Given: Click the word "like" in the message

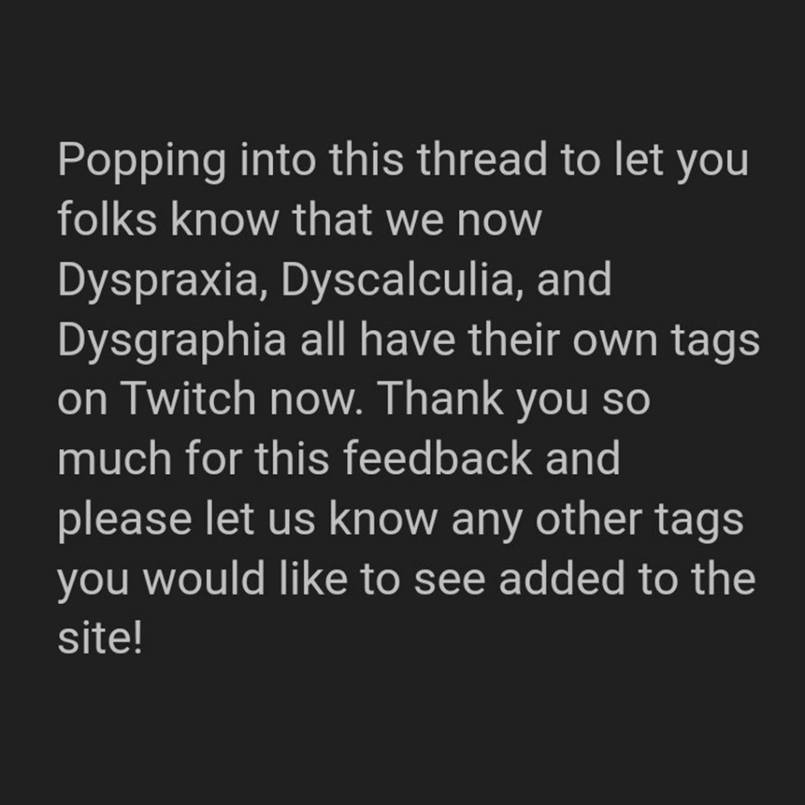Looking at the screenshot, I should click(x=313, y=578).
